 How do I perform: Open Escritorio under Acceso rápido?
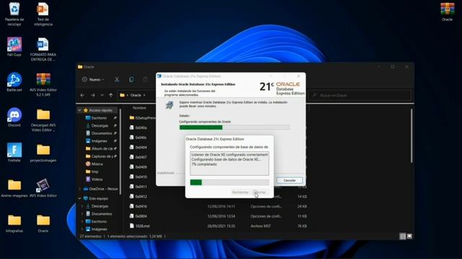99,118
